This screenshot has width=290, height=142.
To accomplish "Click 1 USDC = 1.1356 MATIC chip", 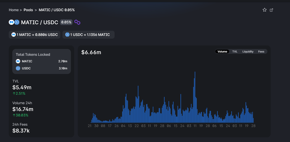I will pos(88,35).
